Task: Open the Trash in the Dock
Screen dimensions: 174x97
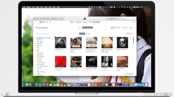Action: pyautogui.click(x=146, y=85)
